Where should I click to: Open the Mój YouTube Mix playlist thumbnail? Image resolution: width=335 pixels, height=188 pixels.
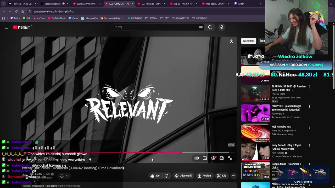[x=255, y=133]
